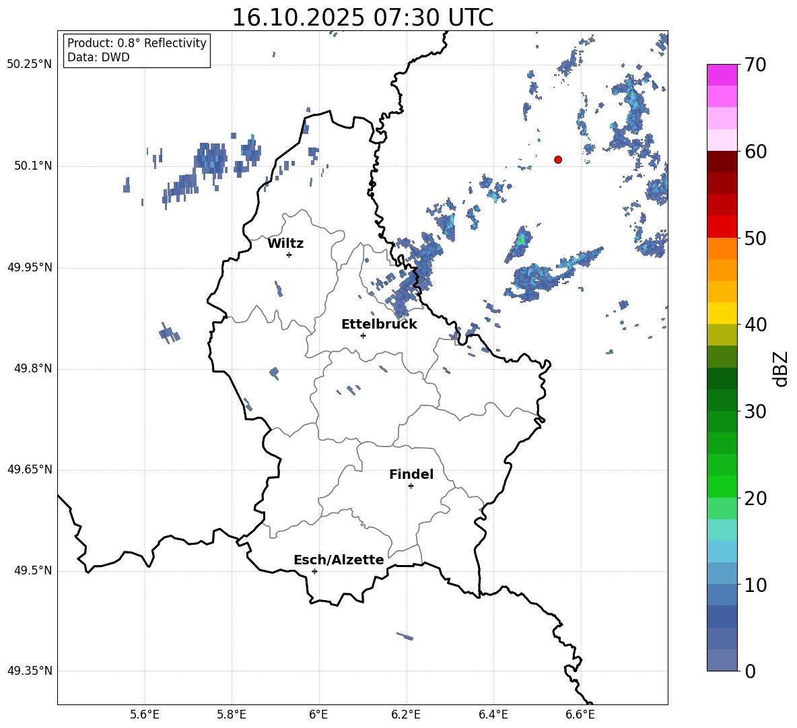Image resolution: width=797 pixels, height=728 pixels.
Task: Click the Esch/Alzette city label
Action: click(339, 560)
